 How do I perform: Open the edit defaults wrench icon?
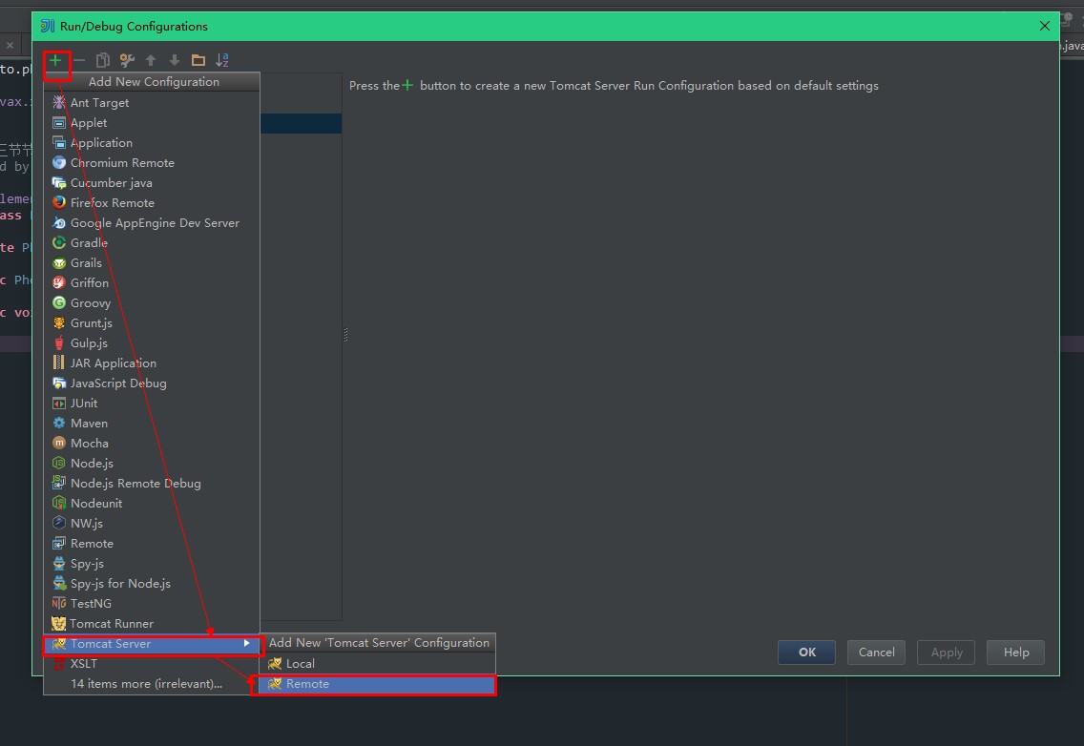click(127, 60)
